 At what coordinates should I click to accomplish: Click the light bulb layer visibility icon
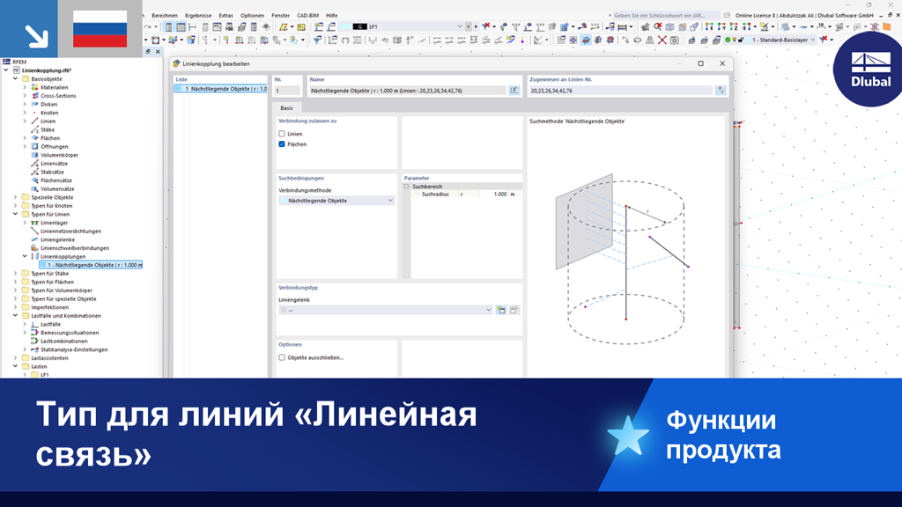734,40
